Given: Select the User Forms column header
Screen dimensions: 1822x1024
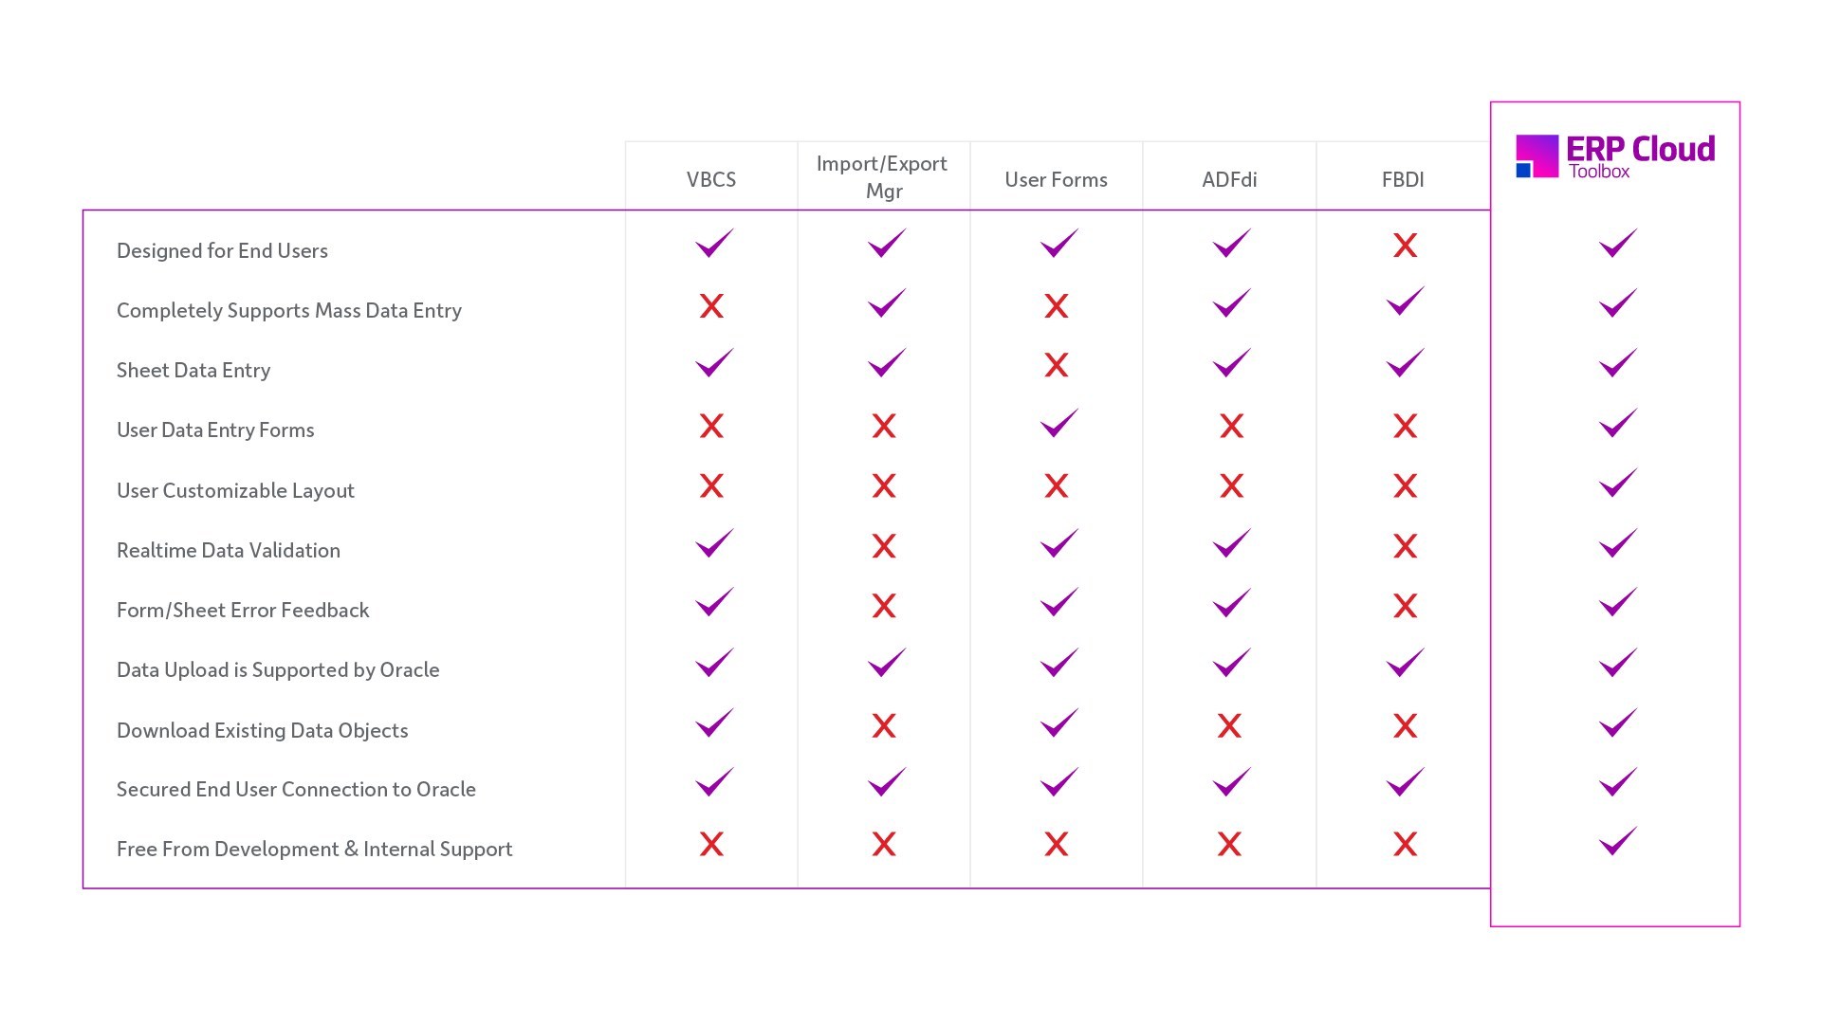Looking at the screenshot, I should click(x=1056, y=179).
